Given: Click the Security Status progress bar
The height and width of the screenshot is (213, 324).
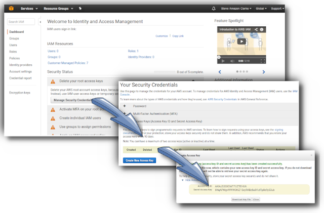Looking at the screenshot, I should pos(165,72).
